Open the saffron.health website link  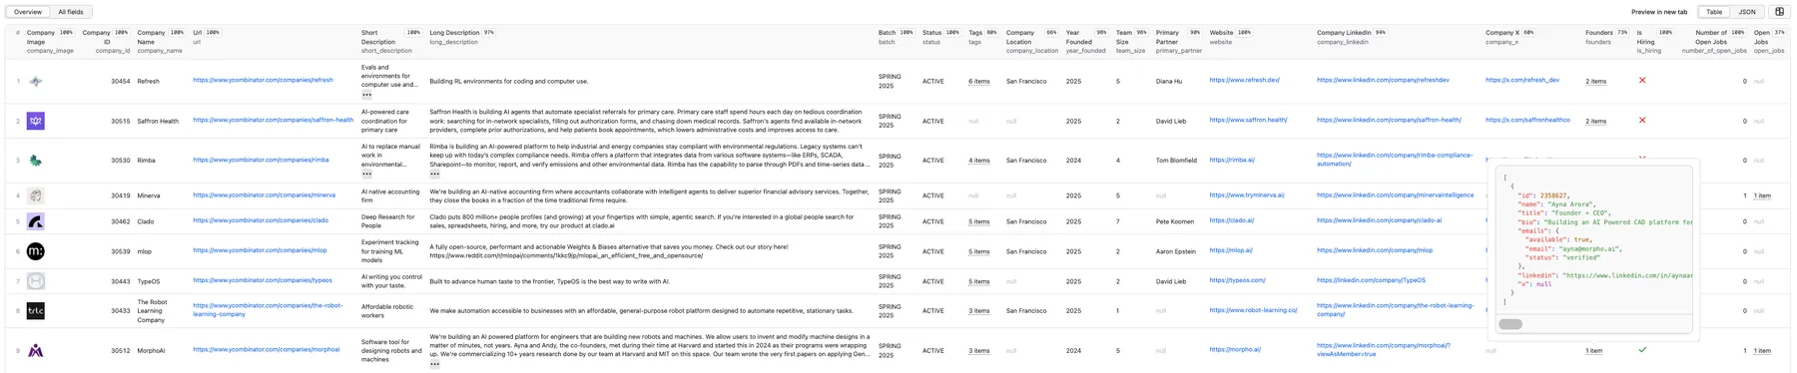pyautogui.click(x=1248, y=120)
